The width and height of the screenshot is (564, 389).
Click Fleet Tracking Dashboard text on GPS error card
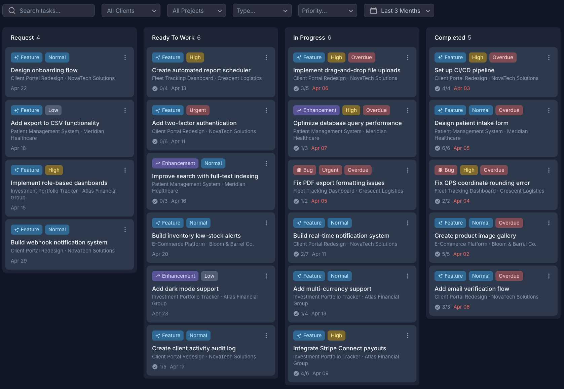(x=465, y=191)
